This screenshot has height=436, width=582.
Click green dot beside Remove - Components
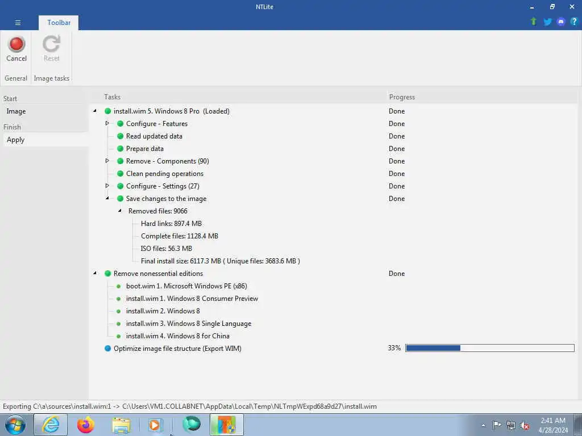point(120,161)
